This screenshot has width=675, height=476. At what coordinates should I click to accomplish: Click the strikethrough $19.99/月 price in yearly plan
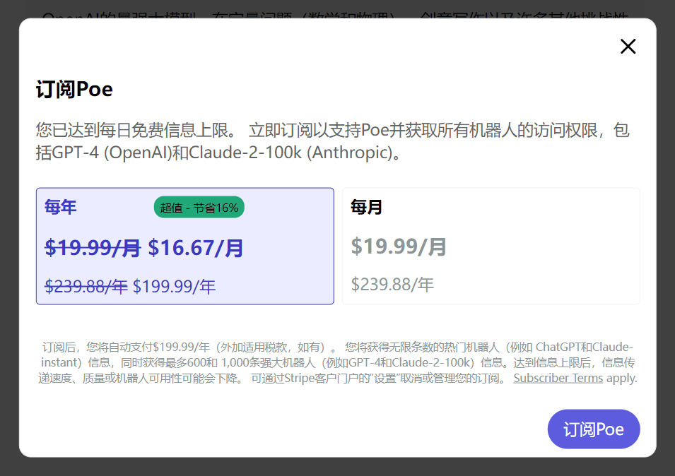coord(93,248)
